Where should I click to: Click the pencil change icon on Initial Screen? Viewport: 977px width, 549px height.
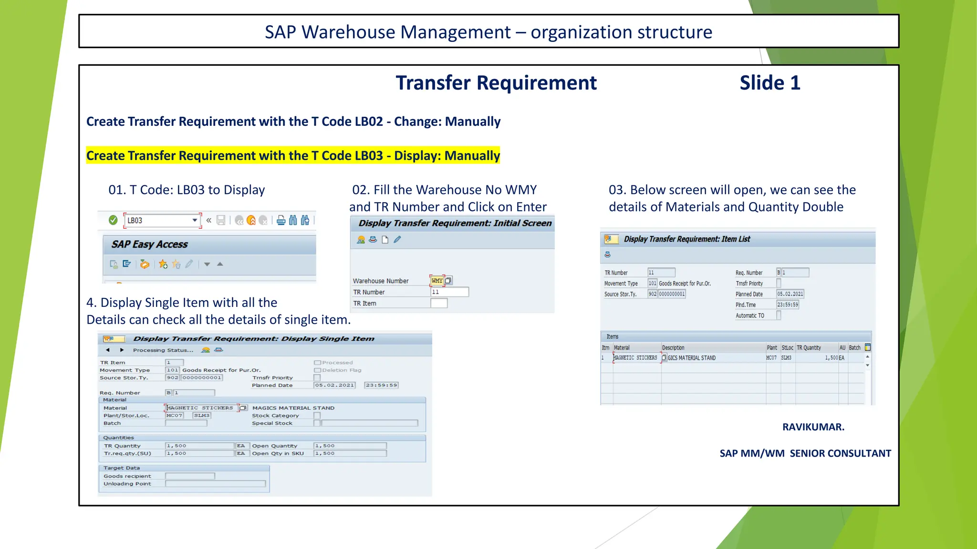point(397,239)
